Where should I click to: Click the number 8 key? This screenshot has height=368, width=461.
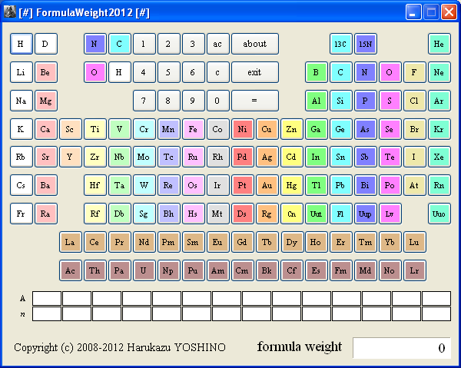tap(169, 101)
